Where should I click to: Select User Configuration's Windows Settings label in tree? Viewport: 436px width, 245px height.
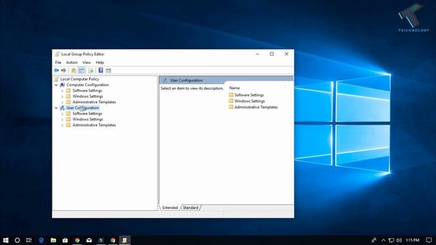coord(88,120)
